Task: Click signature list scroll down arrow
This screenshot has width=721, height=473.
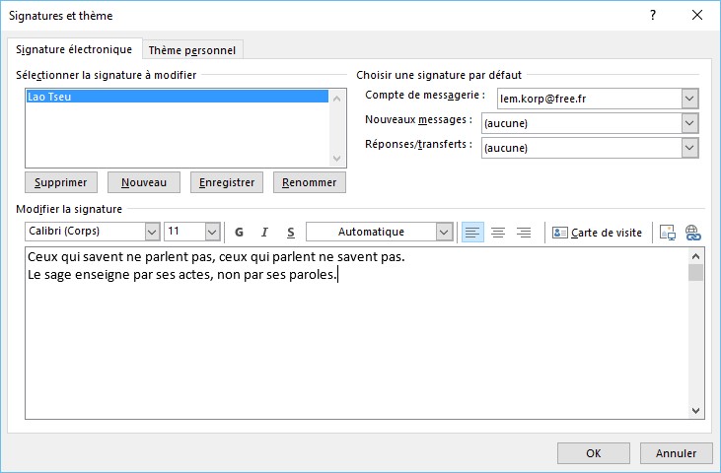Action: coord(336,159)
